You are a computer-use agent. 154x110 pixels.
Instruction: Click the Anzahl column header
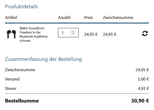[64, 18]
